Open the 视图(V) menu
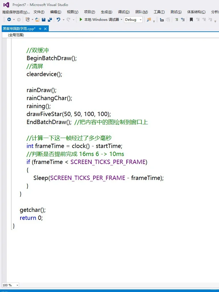 pyautogui.click(x=73, y=12)
